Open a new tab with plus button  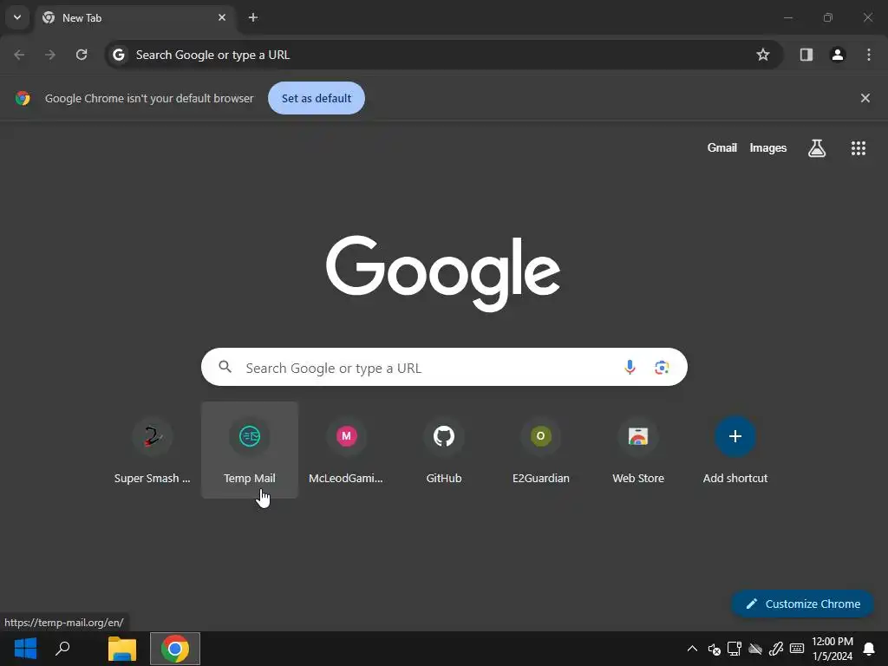point(253,17)
